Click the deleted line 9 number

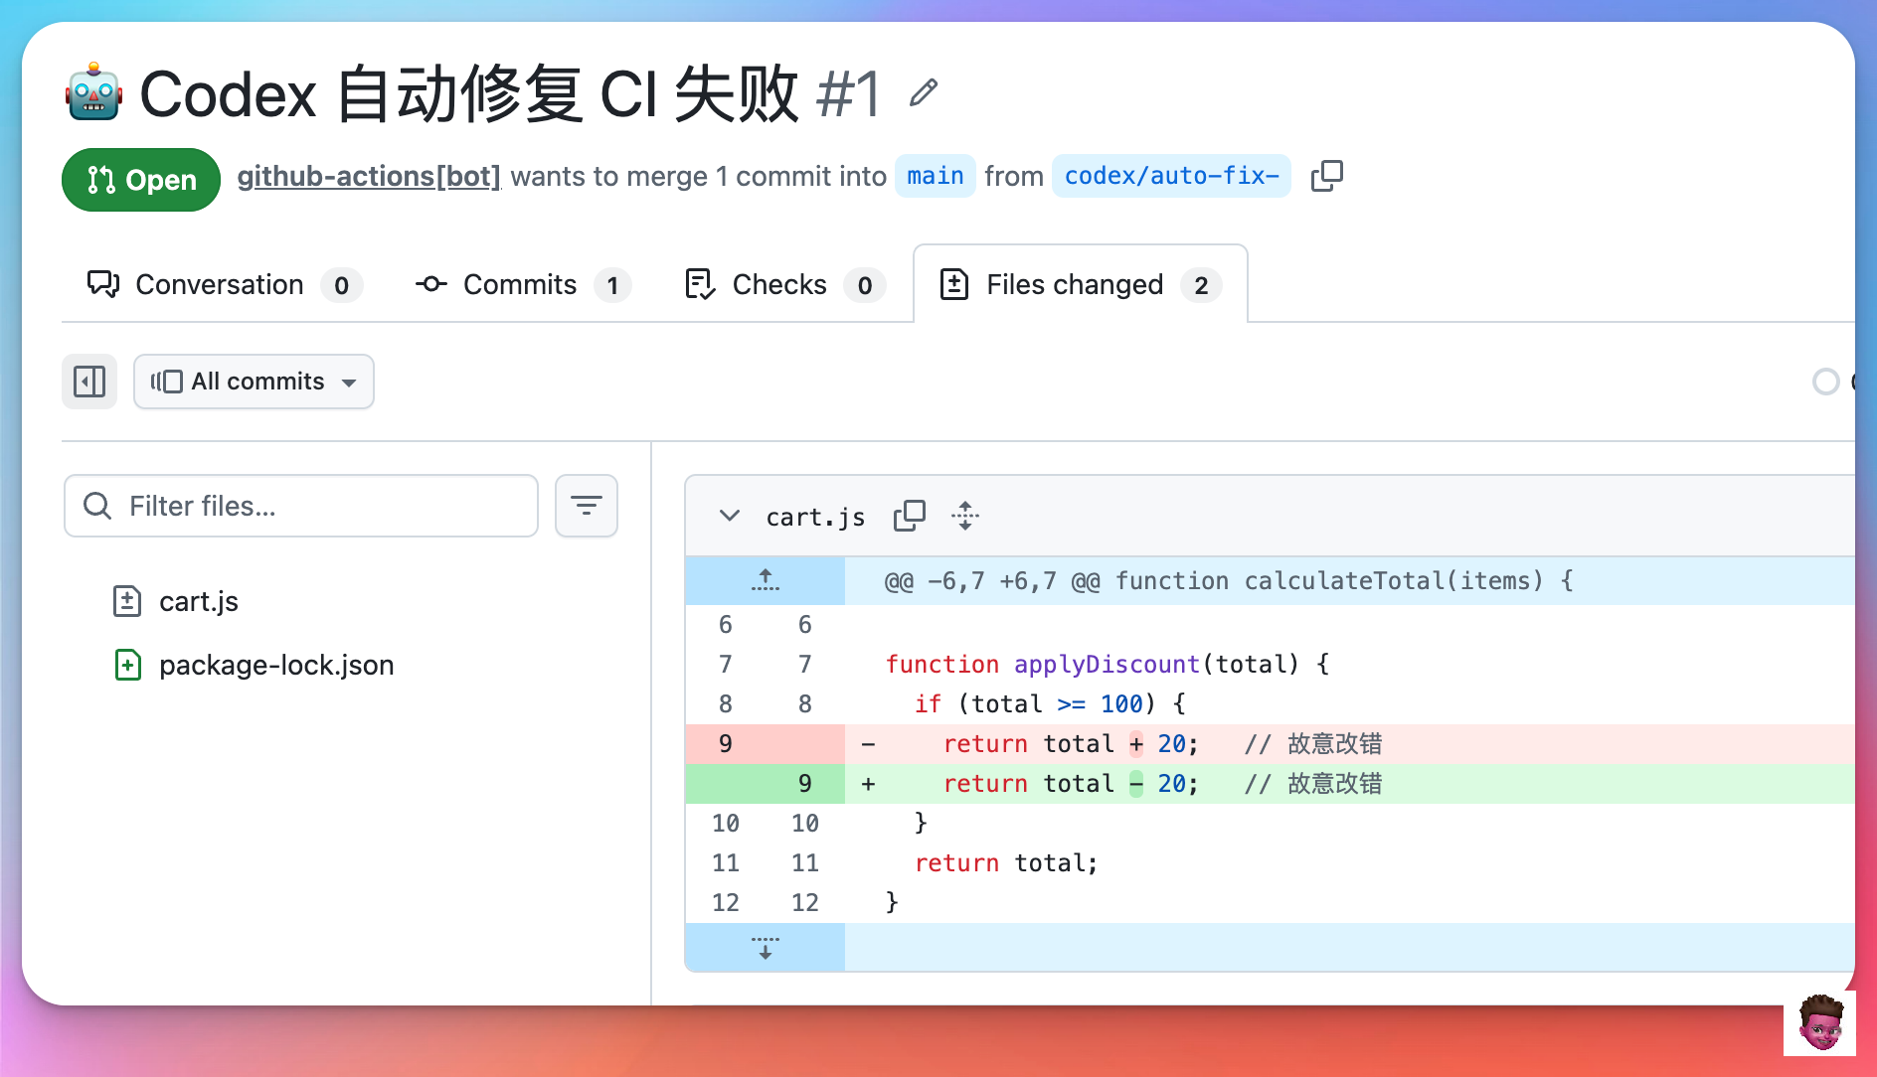point(726,743)
